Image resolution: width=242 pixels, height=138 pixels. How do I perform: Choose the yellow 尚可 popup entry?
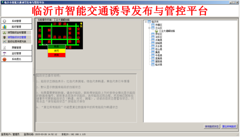(57, 51)
